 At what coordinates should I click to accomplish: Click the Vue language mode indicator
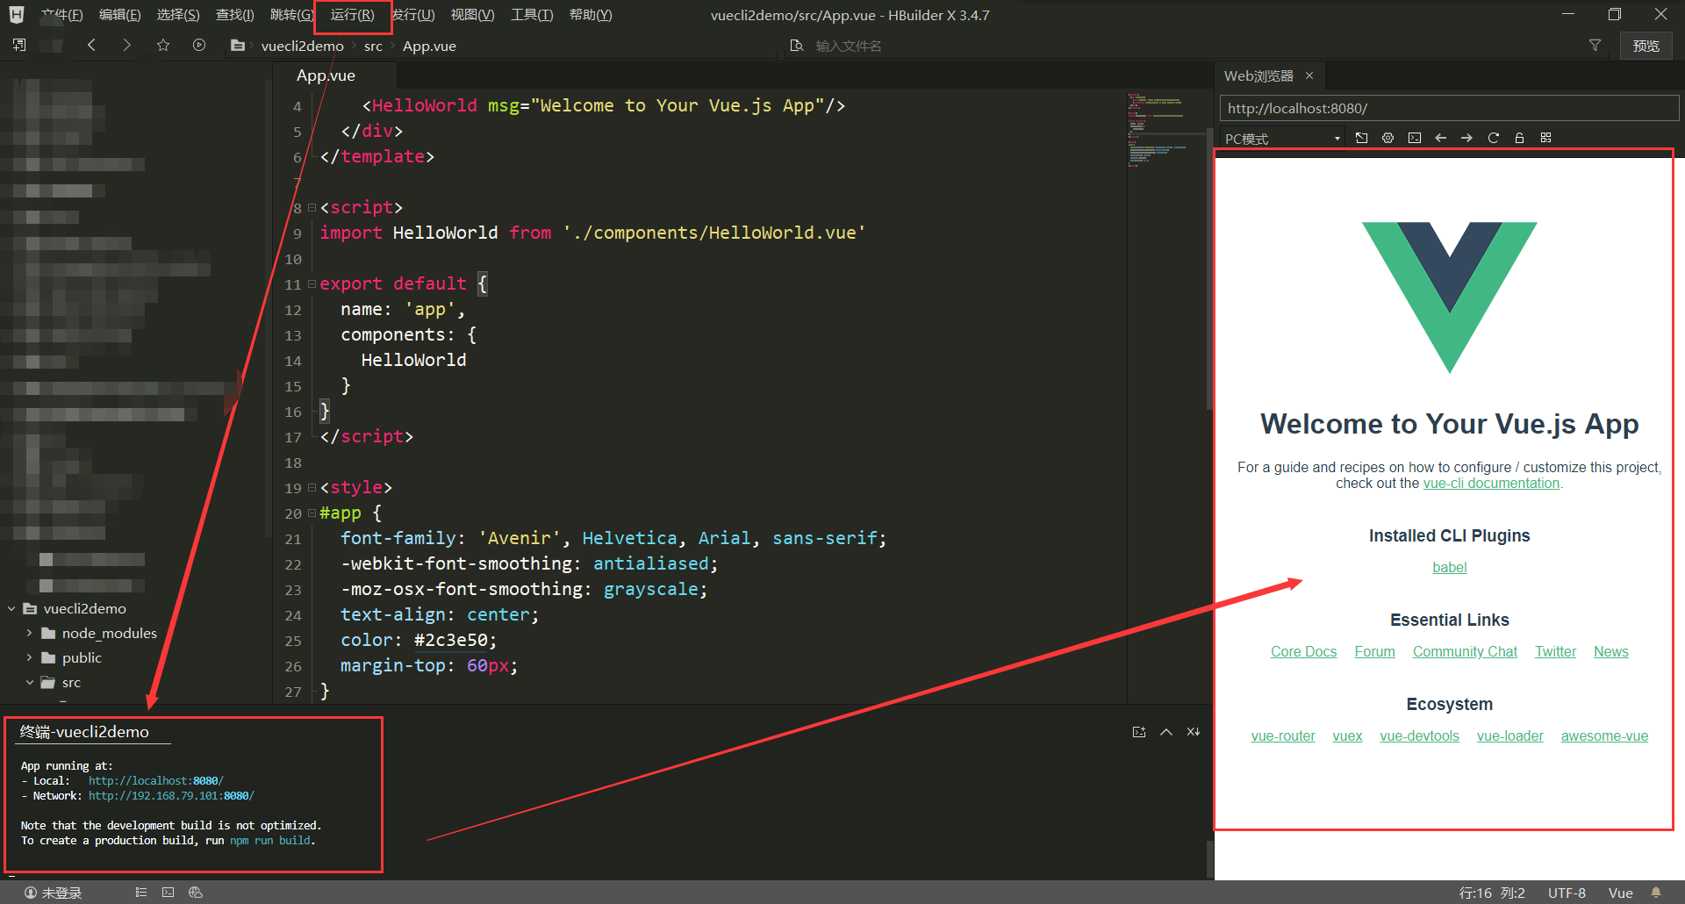1620,893
